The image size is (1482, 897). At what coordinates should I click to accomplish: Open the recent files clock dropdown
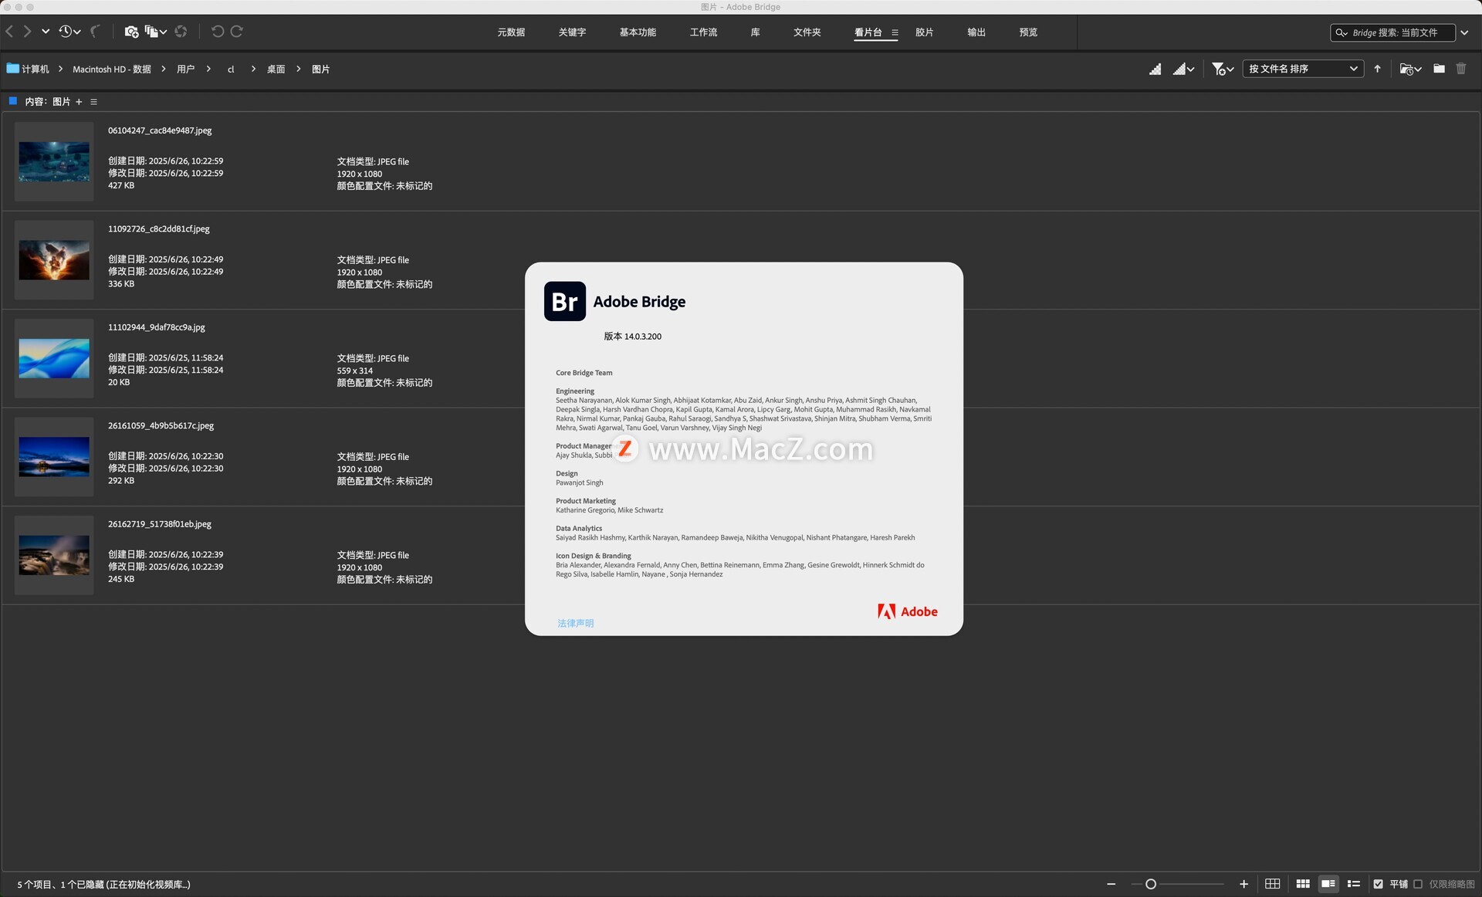[x=69, y=32]
